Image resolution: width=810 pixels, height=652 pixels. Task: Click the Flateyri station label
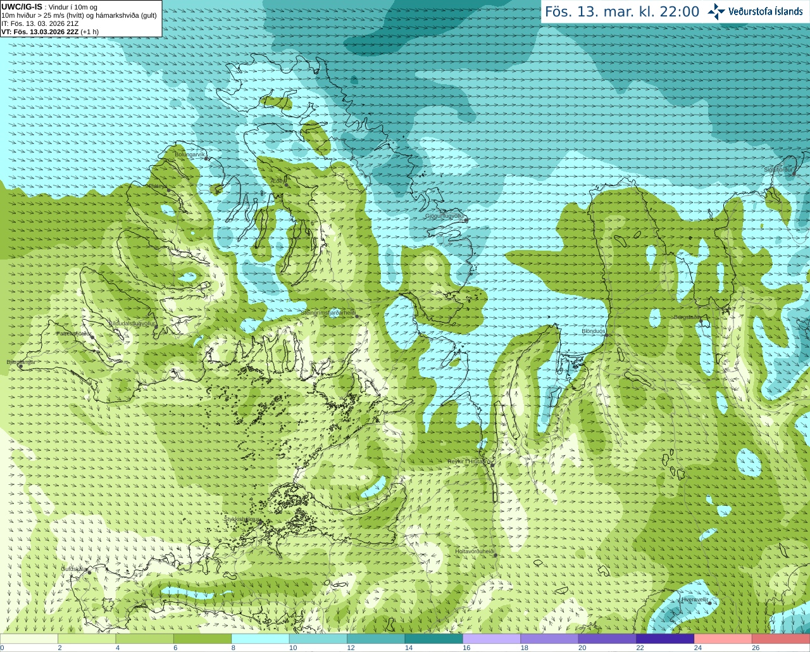[158, 186]
